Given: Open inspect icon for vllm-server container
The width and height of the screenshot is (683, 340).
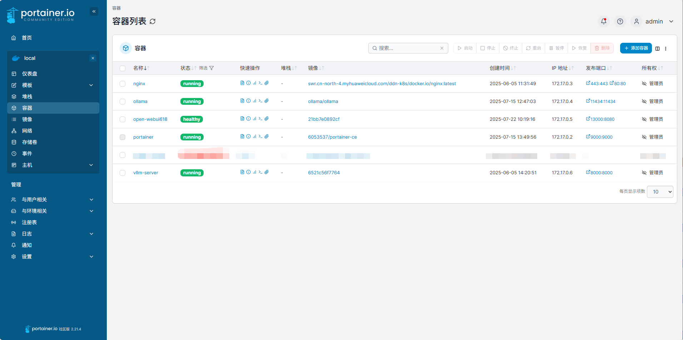Looking at the screenshot, I should pos(248,172).
